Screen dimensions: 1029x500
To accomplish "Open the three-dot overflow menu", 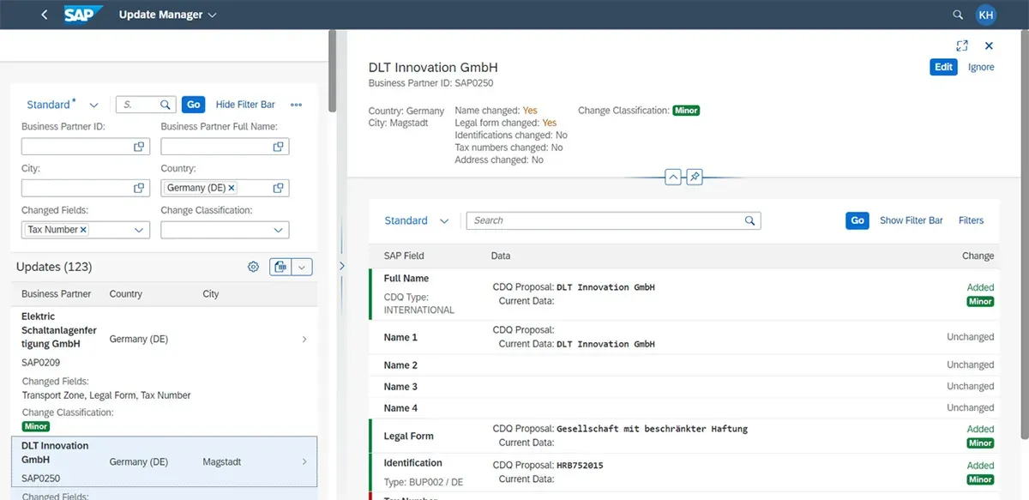I will [x=297, y=105].
